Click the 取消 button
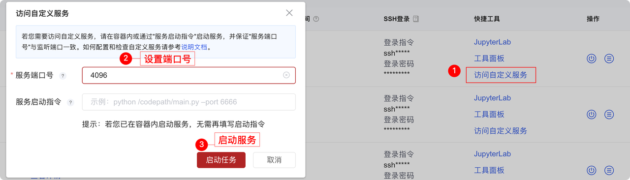 point(274,160)
